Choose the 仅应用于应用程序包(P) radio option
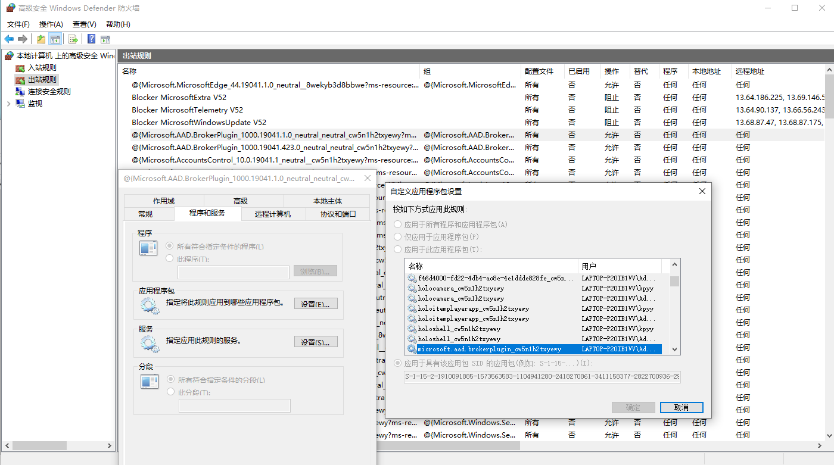The height and width of the screenshot is (465, 834). coord(398,237)
